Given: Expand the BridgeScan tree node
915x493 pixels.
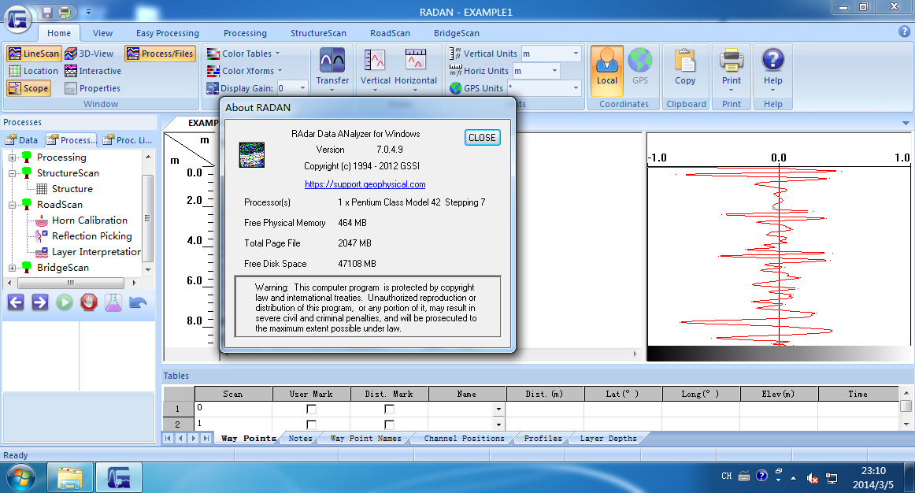Looking at the screenshot, I should pos(12,268).
